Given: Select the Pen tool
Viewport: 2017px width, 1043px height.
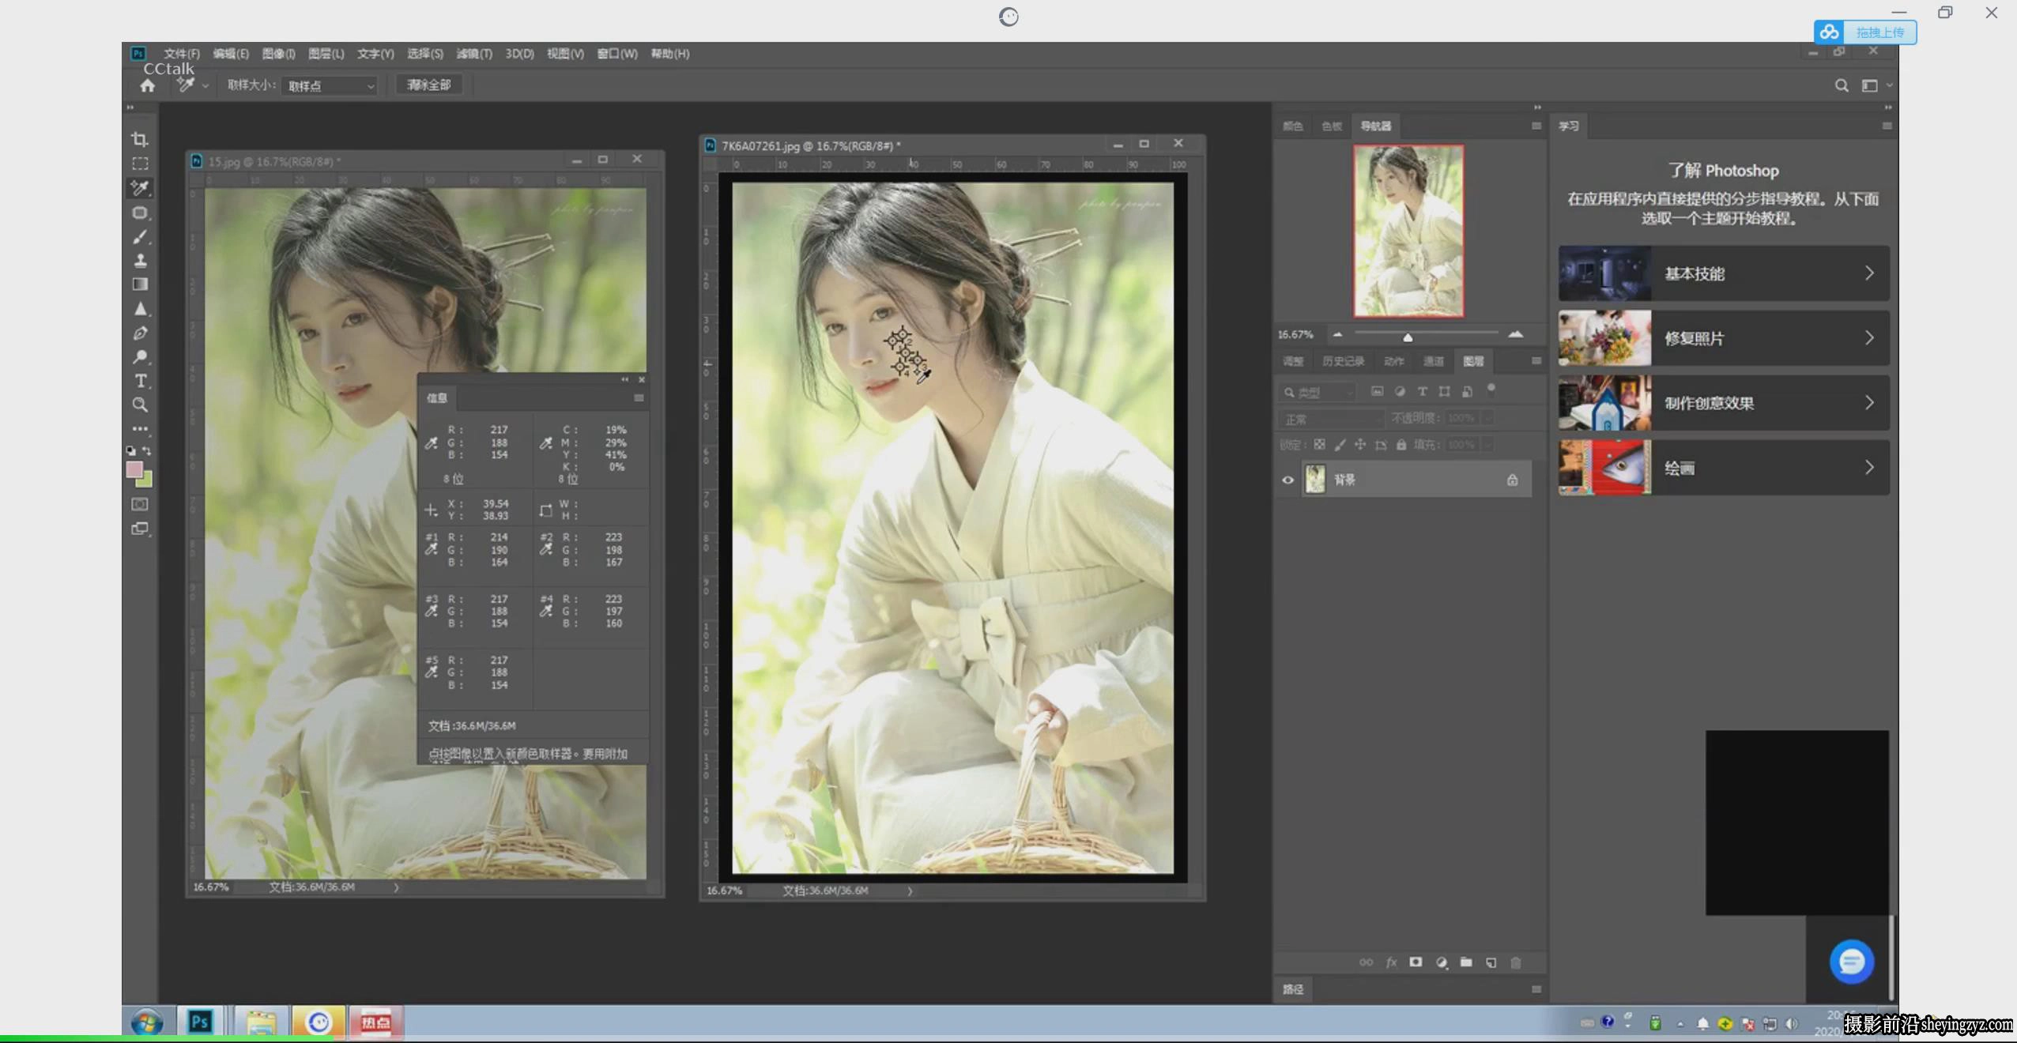Looking at the screenshot, I should coord(140,333).
